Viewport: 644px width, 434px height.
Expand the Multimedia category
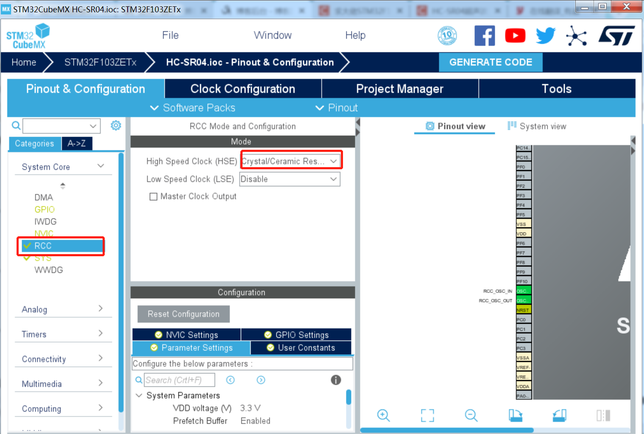(x=100, y=383)
